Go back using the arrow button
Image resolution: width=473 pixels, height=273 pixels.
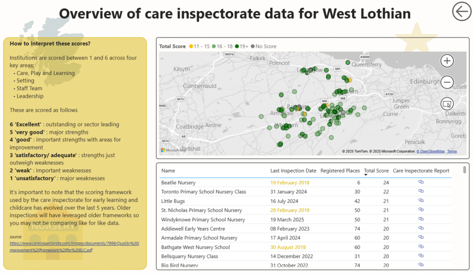tap(461, 12)
